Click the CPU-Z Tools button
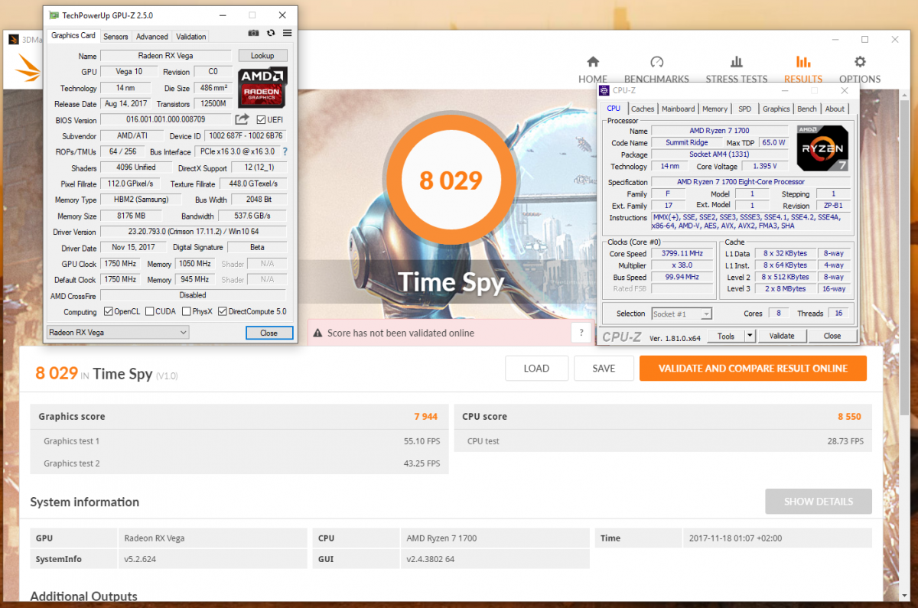The height and width of the screenshot is (608, 918). (726, 336)
